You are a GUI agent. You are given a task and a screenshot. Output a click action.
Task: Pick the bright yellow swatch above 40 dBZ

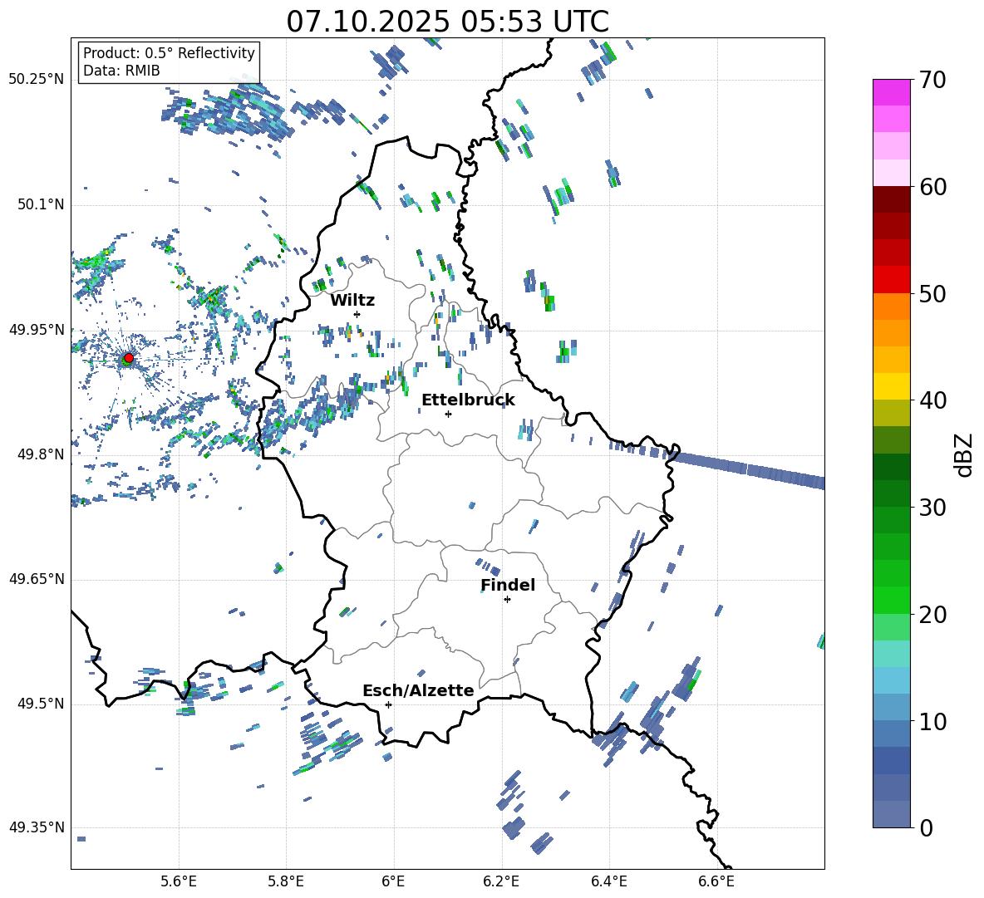(x=892, y=386)
